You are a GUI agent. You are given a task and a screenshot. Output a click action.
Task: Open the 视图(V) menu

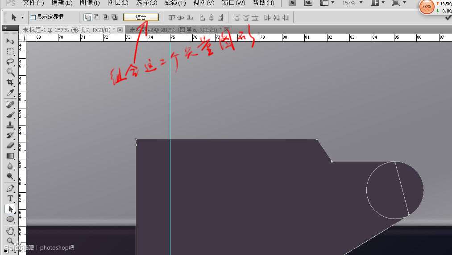(x=204, y=3)
